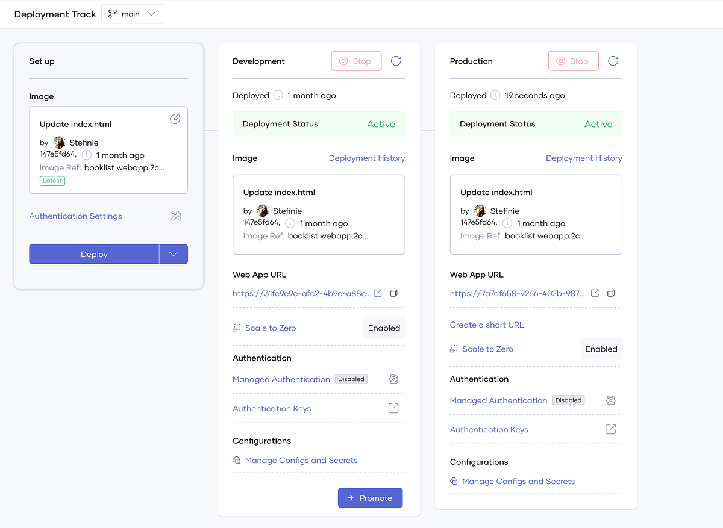
Task: Open Development Deployment History
Action: [x=367, y=158]
